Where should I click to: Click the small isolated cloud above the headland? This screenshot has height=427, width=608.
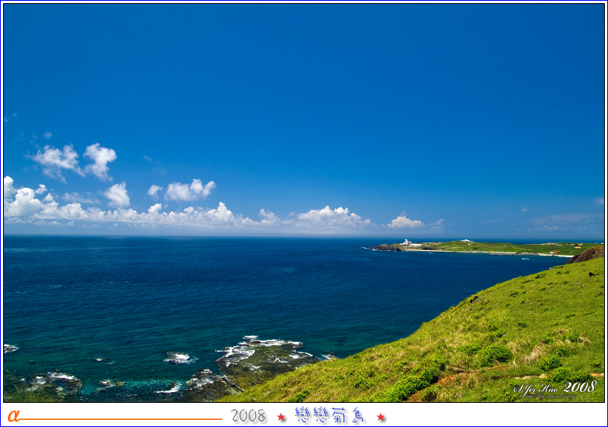(x=405, y=222)
